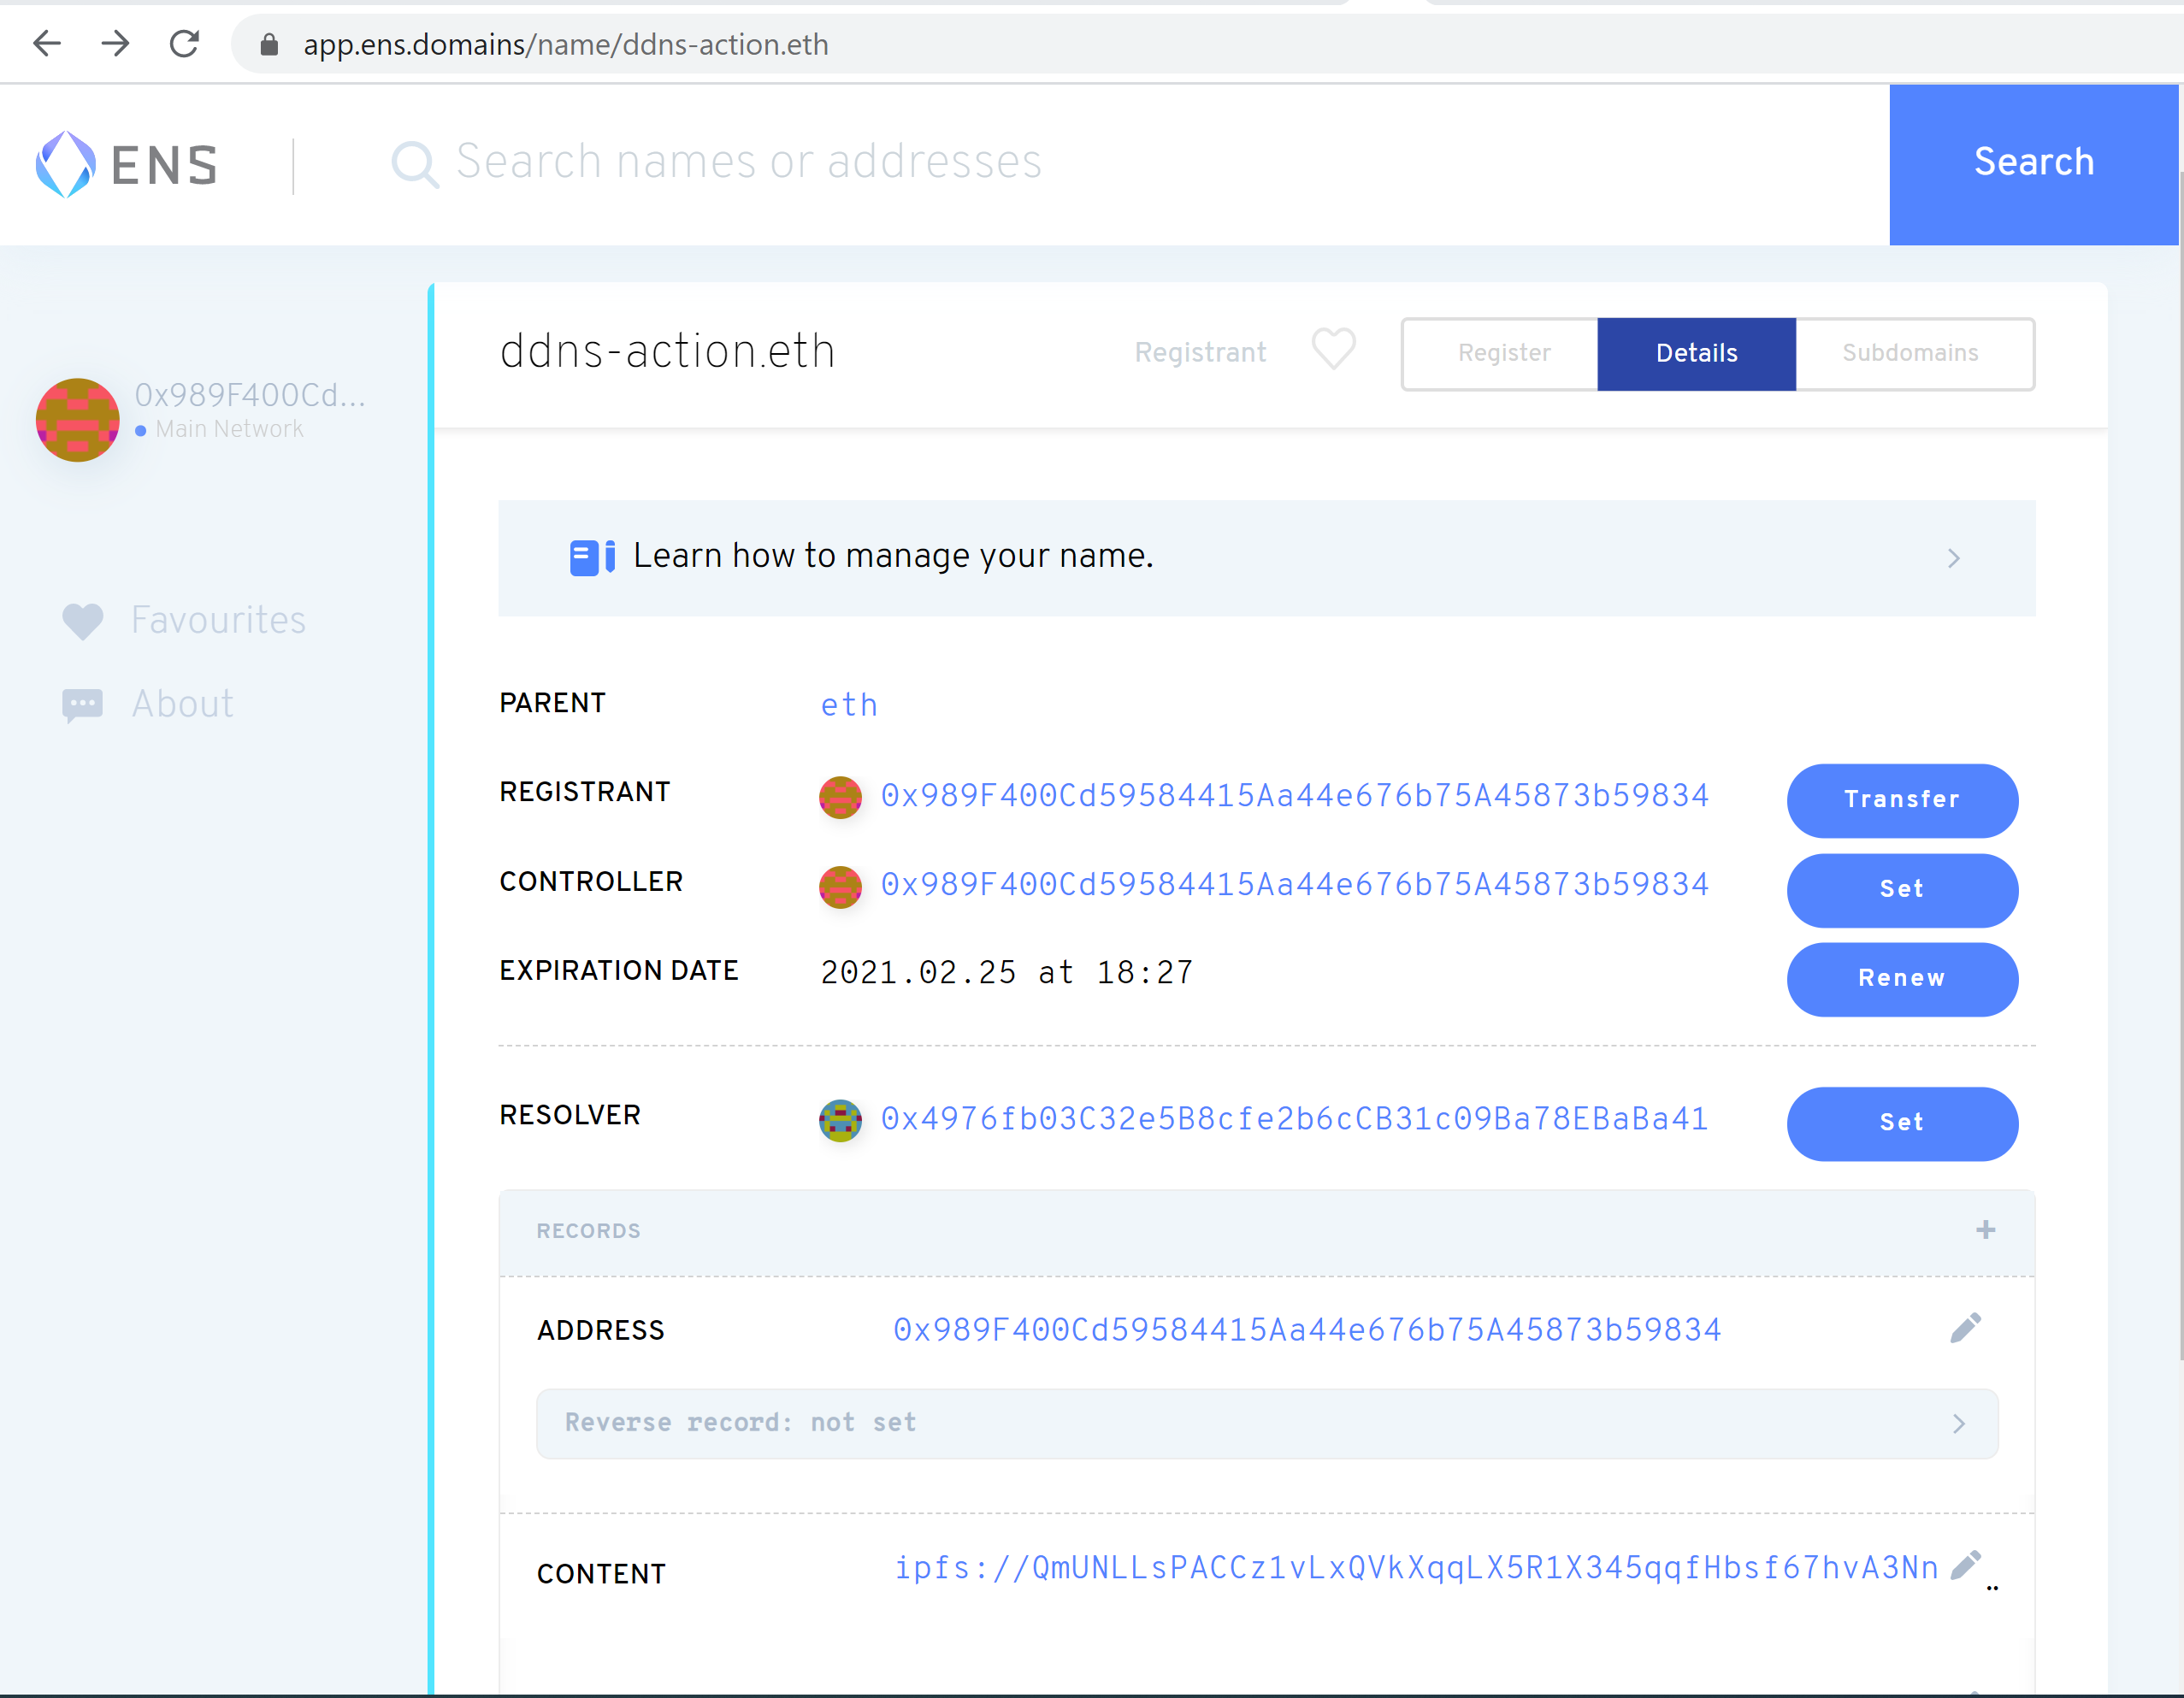Click the Registrant label in header

tap(1200, 353)
